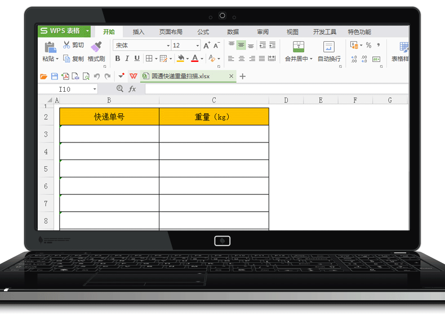Image resolution: width=445 pixels, height=325 pixels.
Task: Click the Cut (剪切) scissors button
Action: coord(73,45)
